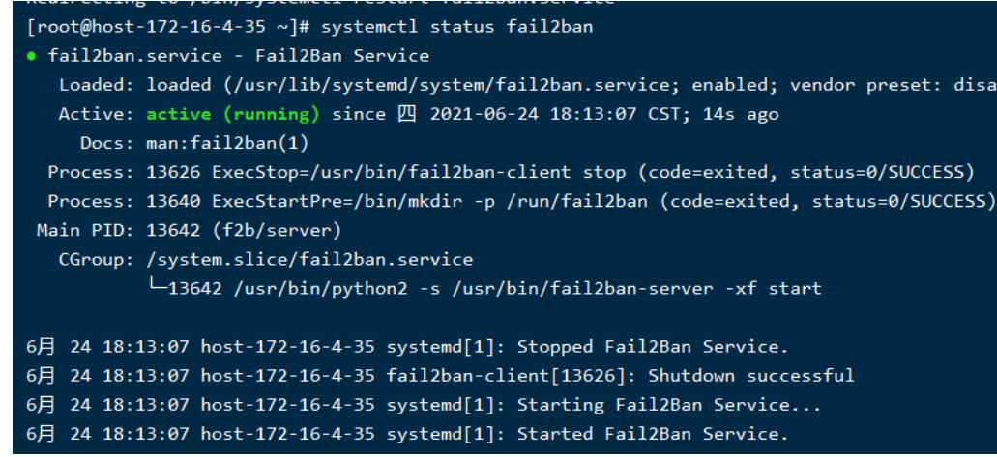This screenshot has height=457, width=997.
Task: Click the tree branch symbol before 13642
Action: pyautogui.click(x=157, y=288)
